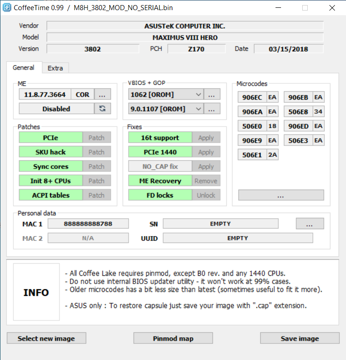Click browse button next to VBIOS dropdown

(x=211, y=94)
